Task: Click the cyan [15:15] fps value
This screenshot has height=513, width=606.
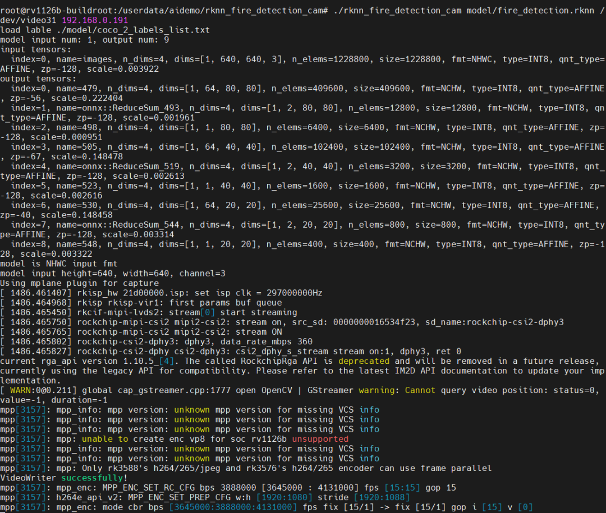Action: [x=402, y=488]
